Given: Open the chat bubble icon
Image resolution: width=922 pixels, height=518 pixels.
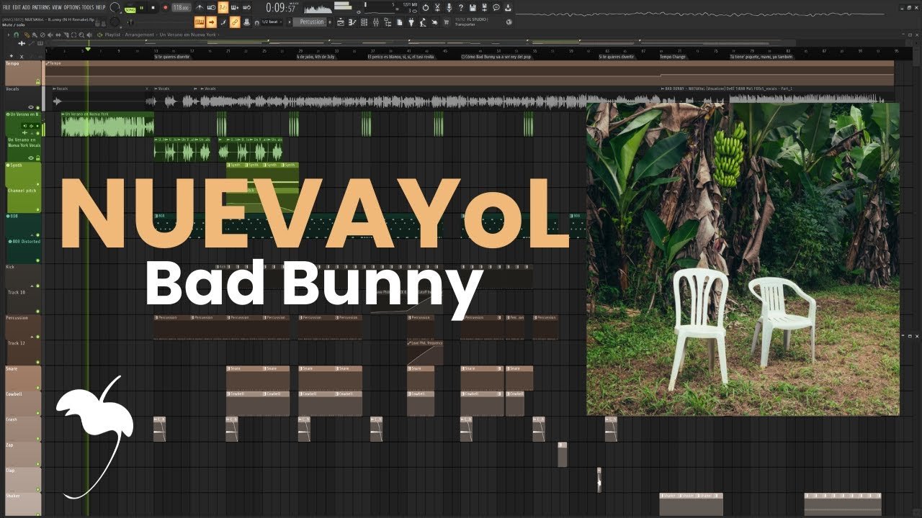Looking at the screenshot, I should click(x=496, y=7).
